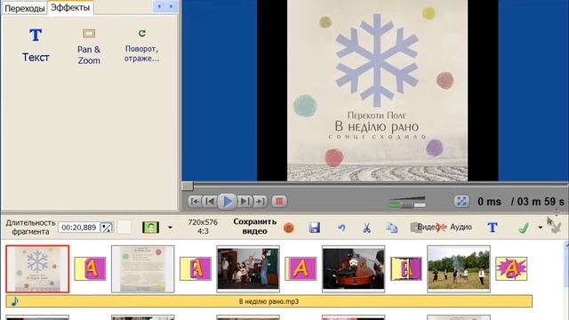Select the third slide of people indoors
The height and width of the screenshot is (320, 569).
coord(248,268)
